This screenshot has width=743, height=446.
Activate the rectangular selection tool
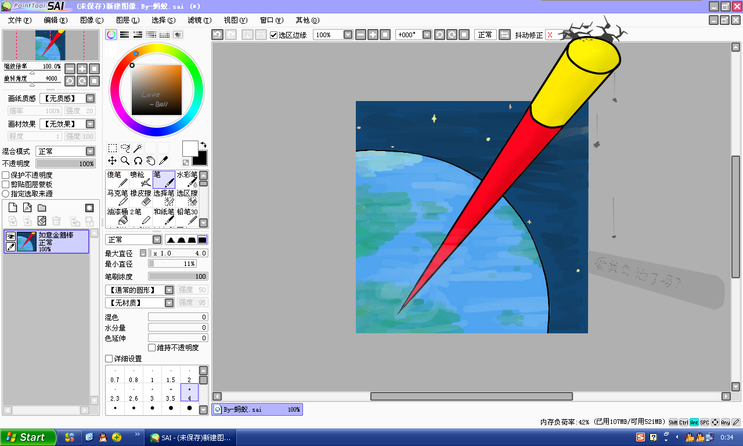coord(113,148)
